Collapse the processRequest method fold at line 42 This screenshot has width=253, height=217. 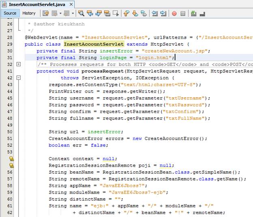point(19,78)
